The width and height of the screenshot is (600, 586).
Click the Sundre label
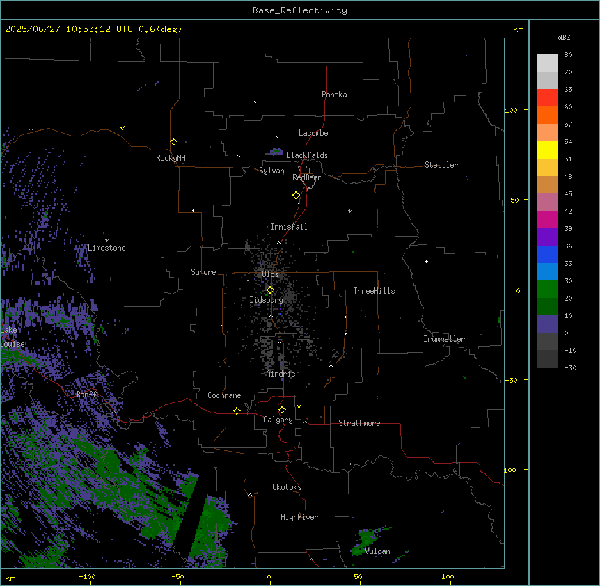pos(203,272)
